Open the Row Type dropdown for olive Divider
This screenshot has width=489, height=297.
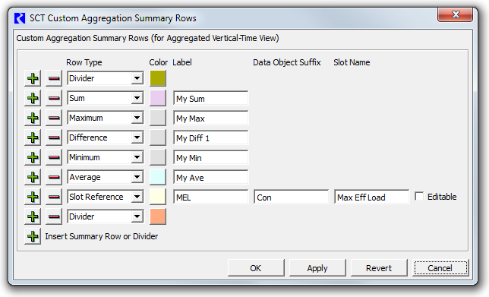(x=137, y=78)
